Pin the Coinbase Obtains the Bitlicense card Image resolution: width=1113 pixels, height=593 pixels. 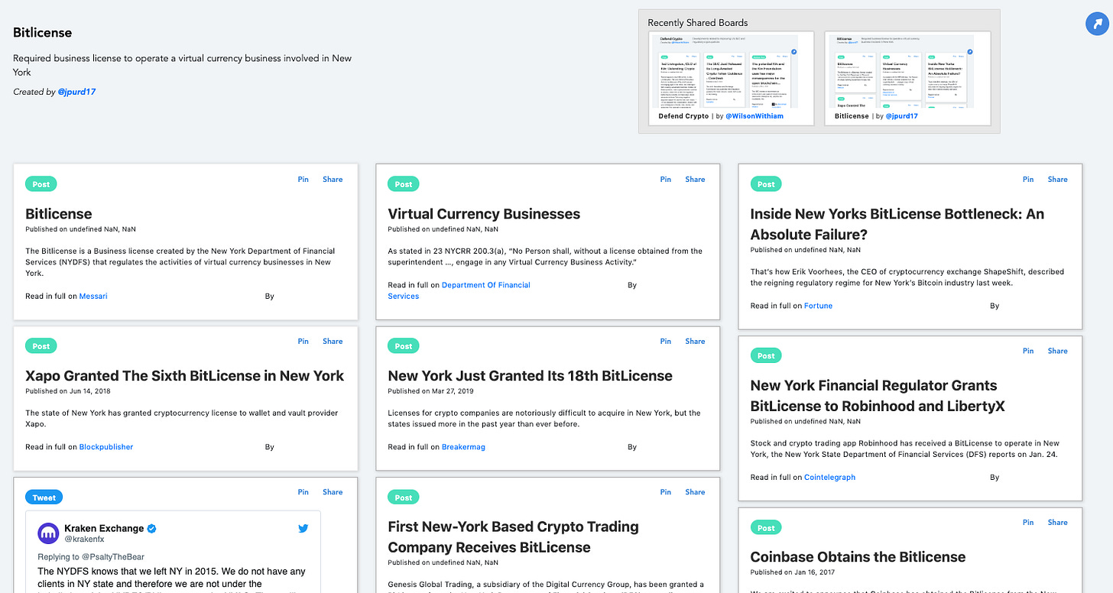tap(1028, 523)
